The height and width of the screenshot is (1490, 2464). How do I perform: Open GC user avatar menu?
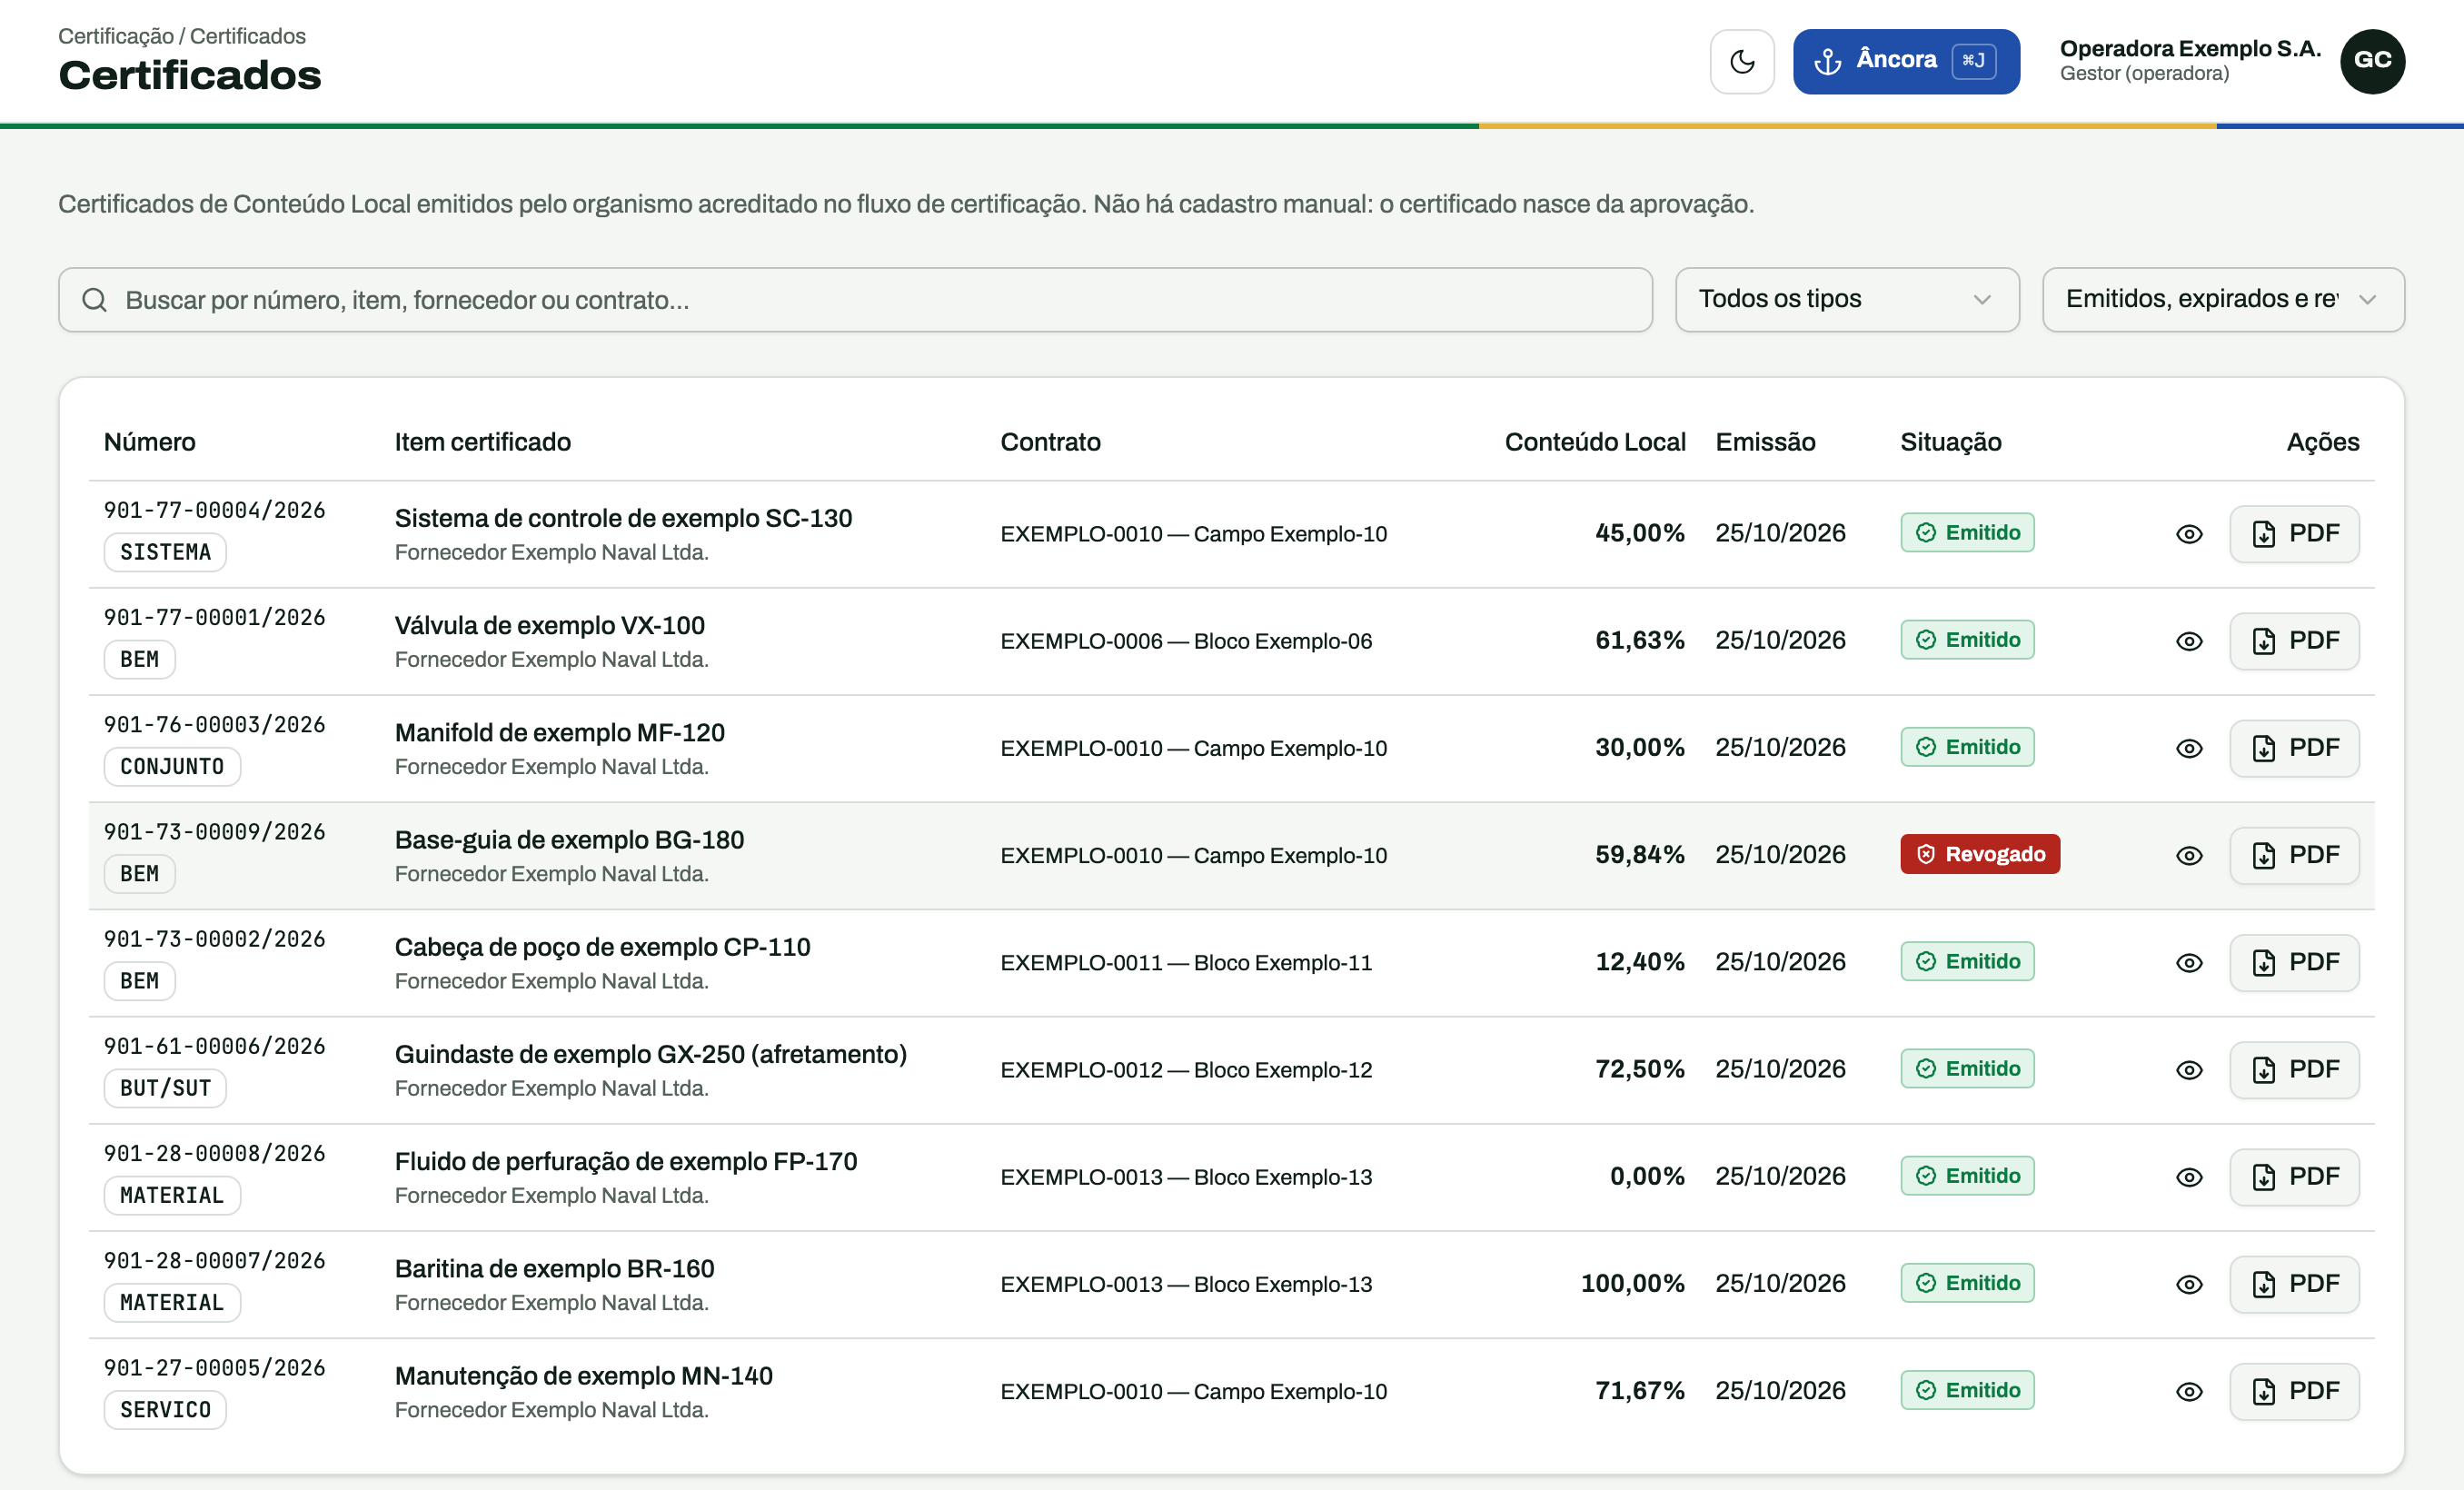pyautogui.click(x=2372, y=61)
